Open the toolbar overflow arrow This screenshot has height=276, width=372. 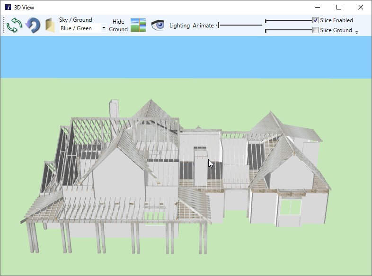pos(356,33)
